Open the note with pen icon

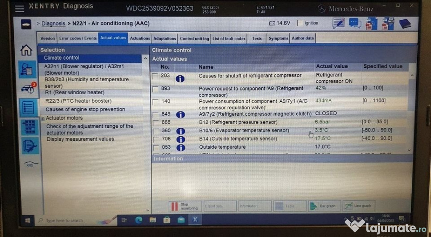click(x=338, y=24)
